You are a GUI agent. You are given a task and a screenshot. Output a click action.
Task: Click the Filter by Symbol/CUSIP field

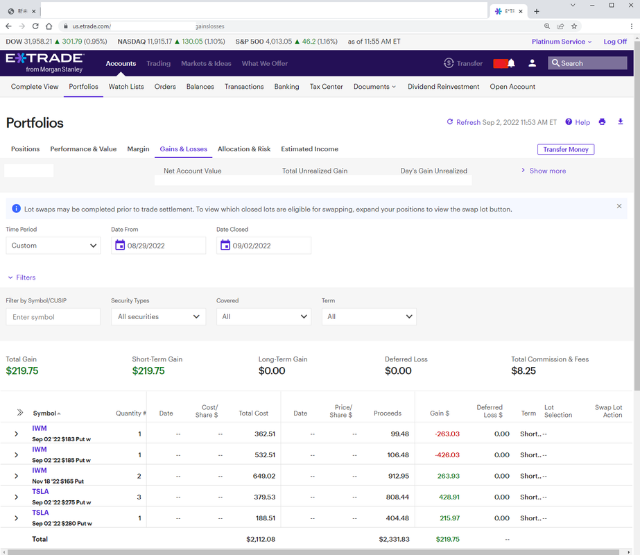(x=53, y=316)
